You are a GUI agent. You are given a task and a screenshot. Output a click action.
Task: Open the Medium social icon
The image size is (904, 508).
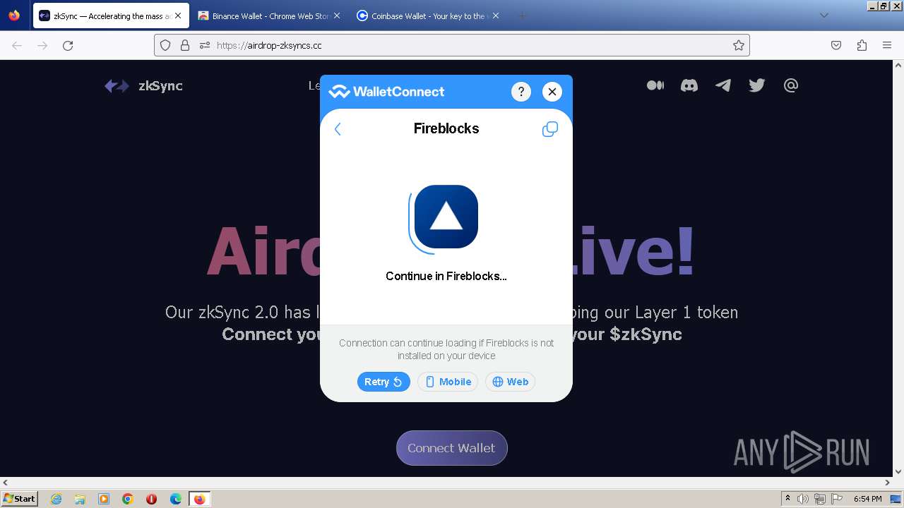point(655,85)
